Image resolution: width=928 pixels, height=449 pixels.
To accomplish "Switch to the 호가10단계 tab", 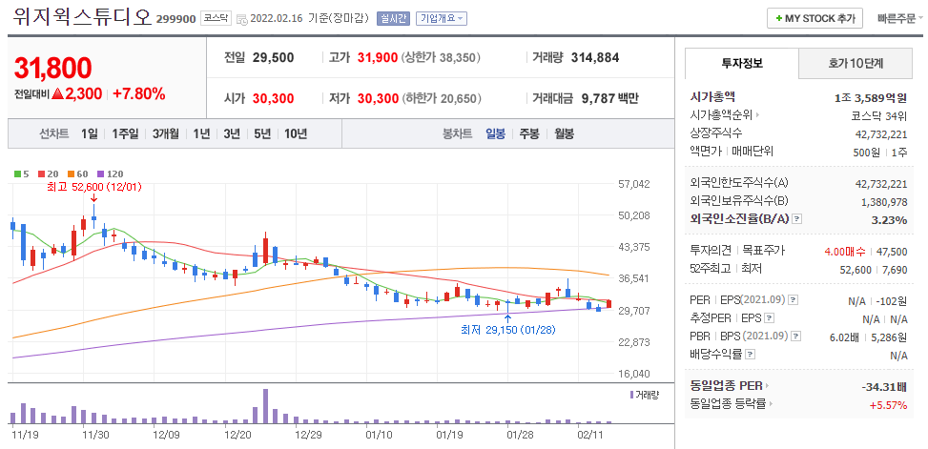I will coord(856,63).
